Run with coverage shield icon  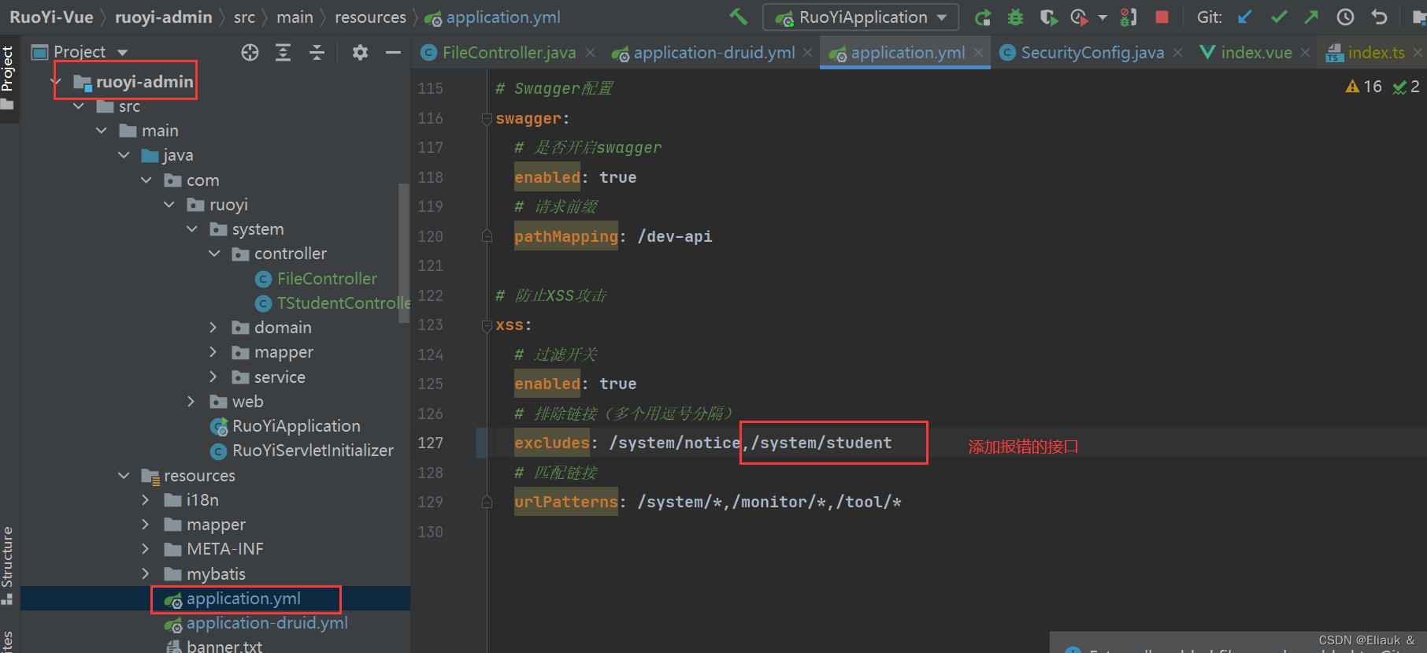[x=1047, y=17]
